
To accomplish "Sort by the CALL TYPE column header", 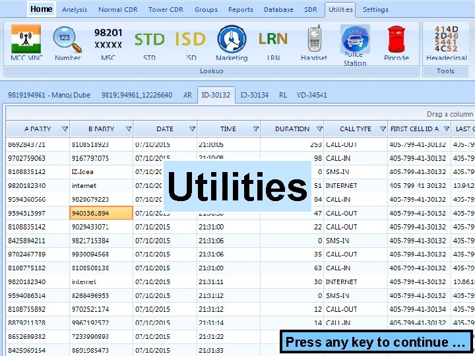I will [x=356, y=129].
